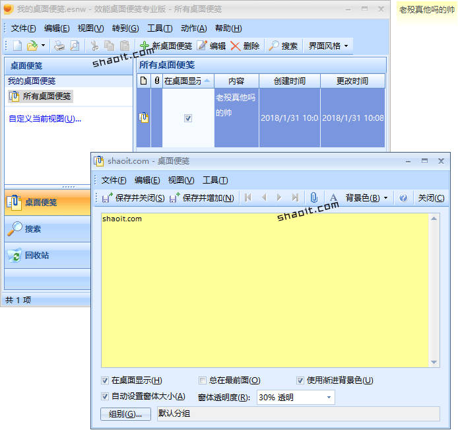
Task: Click the 关闭(C) button in editor toolbar
Action: pos(431,198)
